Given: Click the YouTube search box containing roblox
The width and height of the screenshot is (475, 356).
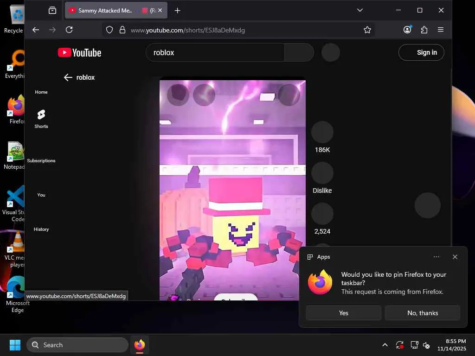Looking at the screenshot, I should (x=215, y=53).
